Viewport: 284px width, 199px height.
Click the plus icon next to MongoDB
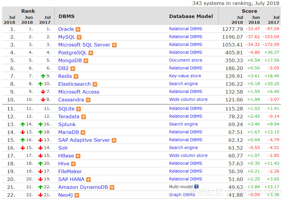click(x=86, y=61)
